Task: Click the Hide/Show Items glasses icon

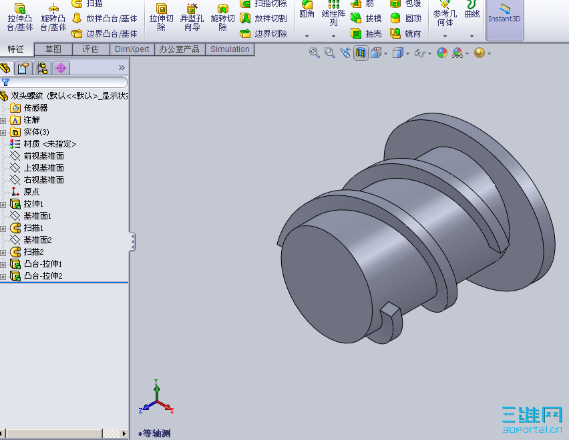Action: (x=420, y=53)
